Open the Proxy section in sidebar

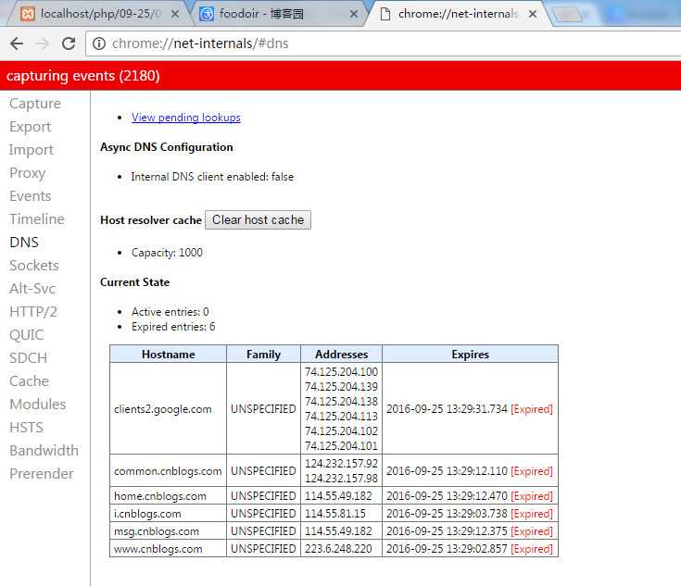point(28,173)
